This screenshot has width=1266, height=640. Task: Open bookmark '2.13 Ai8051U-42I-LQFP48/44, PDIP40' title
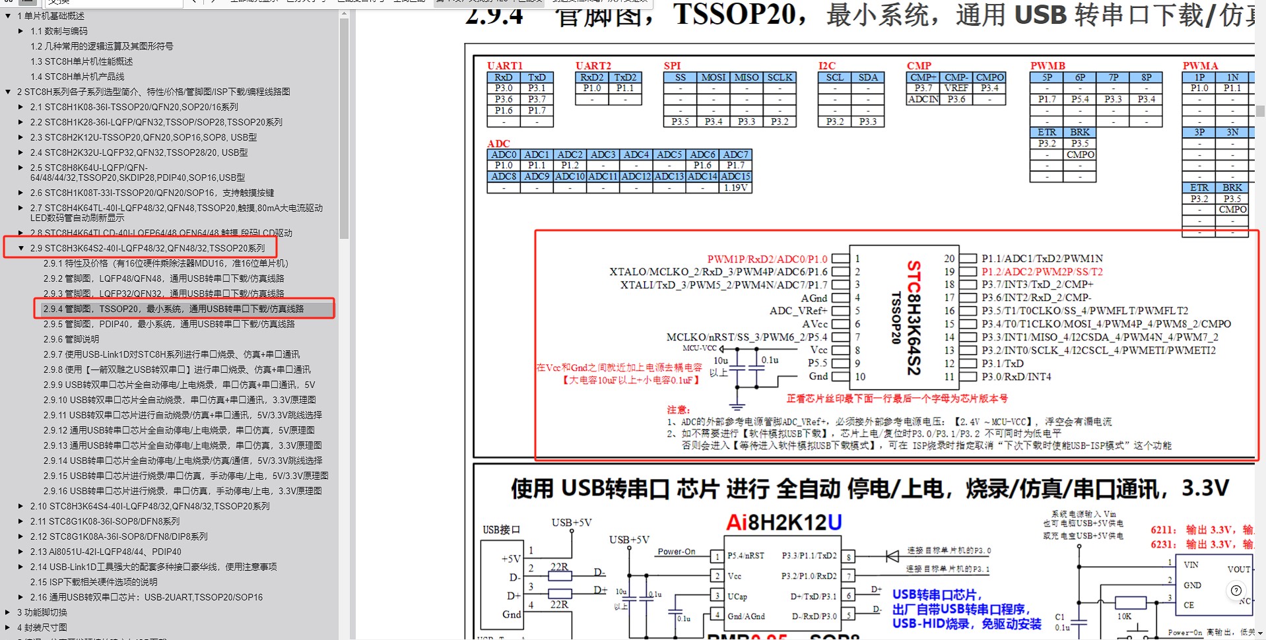106,552
